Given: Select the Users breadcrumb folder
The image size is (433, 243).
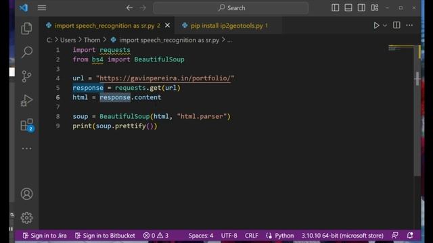Looking at the screenshot, I should (x=68, y=40).
